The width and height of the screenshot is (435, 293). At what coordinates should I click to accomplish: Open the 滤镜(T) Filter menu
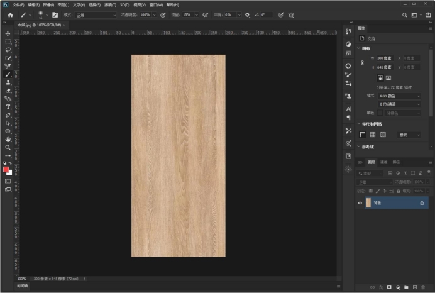[x=110, y=5]
